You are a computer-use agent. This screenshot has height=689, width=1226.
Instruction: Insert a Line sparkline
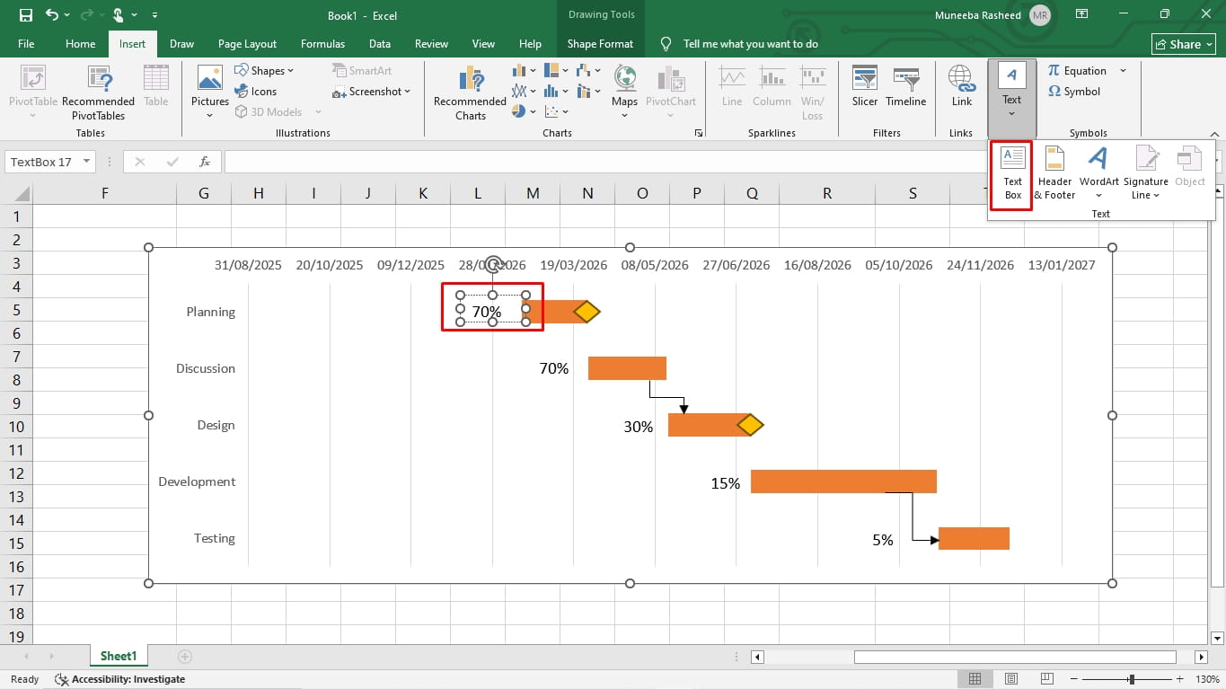click(732, 85)
